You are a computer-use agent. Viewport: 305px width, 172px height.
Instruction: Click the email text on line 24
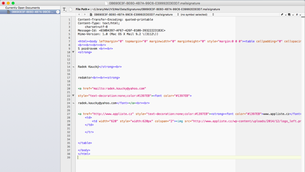click(97, 103)
